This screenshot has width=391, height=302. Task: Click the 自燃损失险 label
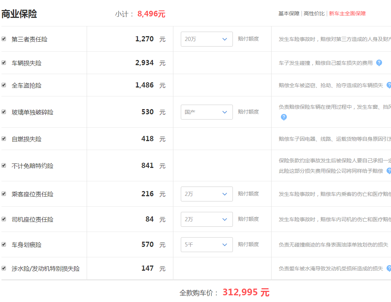[26, 139]
